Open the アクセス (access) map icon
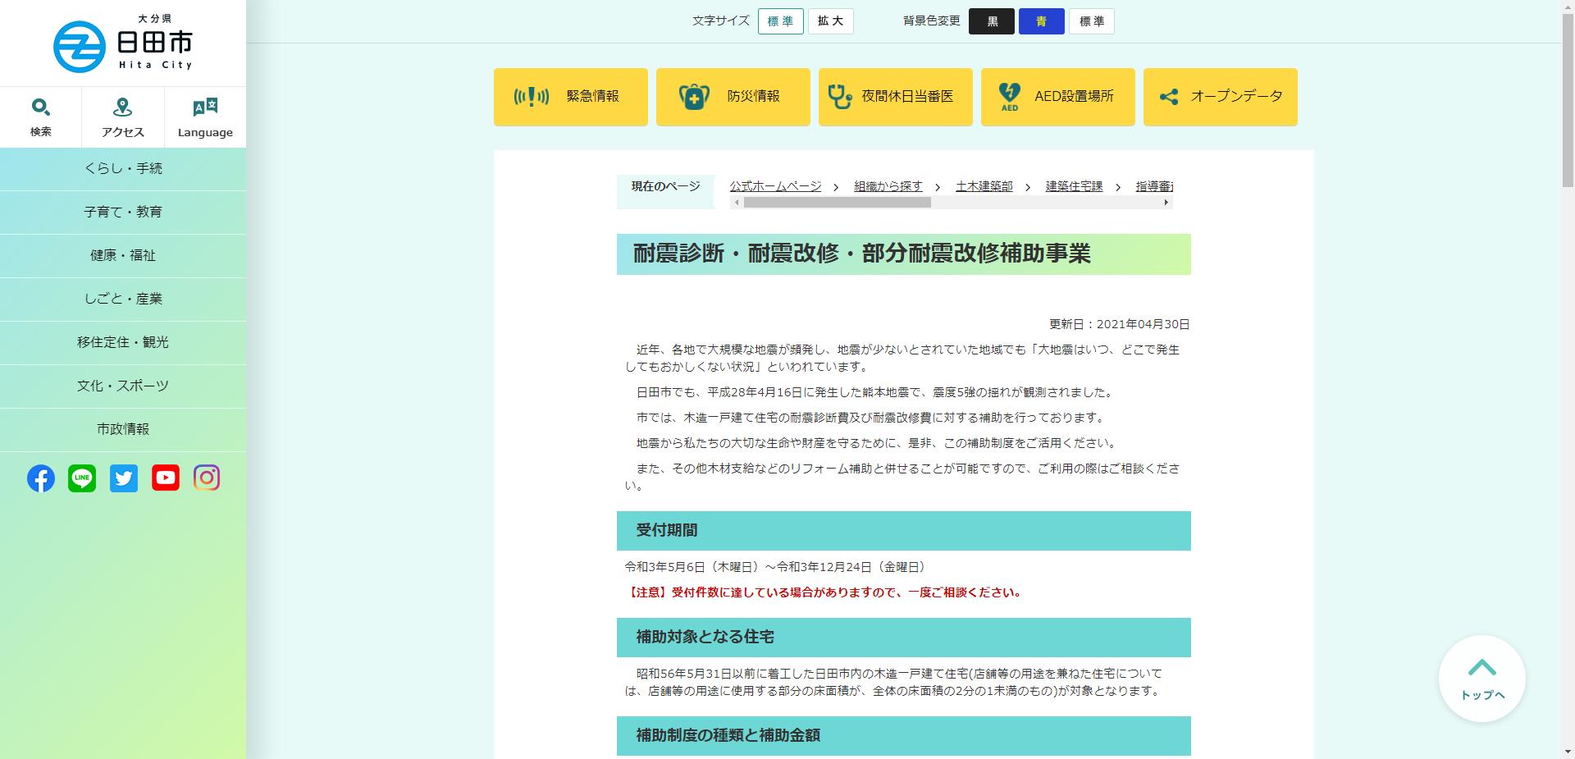 pos(121,115)
